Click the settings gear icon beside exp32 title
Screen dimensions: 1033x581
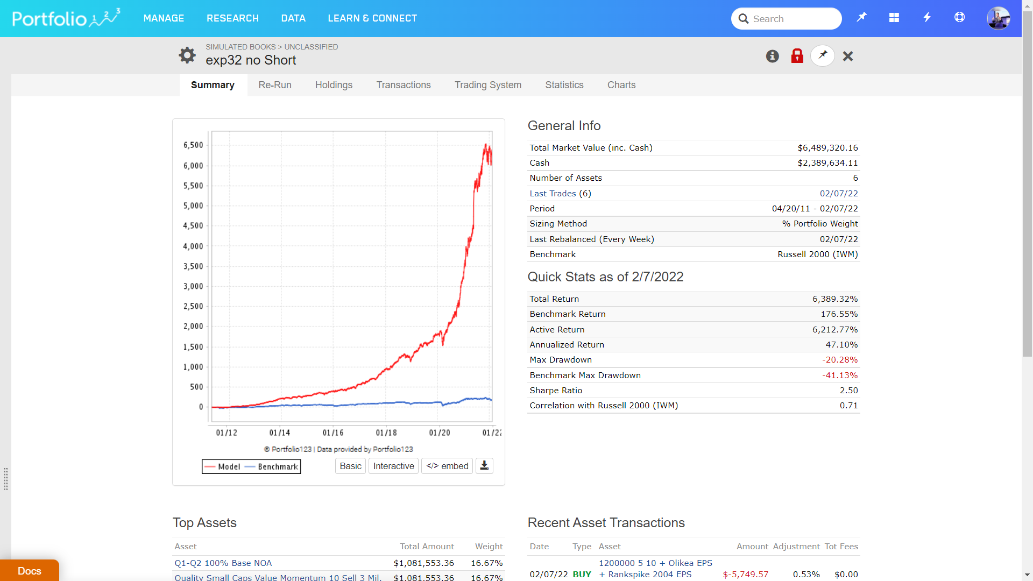[x=187, y=55]
